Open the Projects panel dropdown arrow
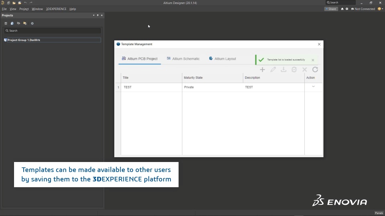385x216 pixels. click(x=93, y=15)
